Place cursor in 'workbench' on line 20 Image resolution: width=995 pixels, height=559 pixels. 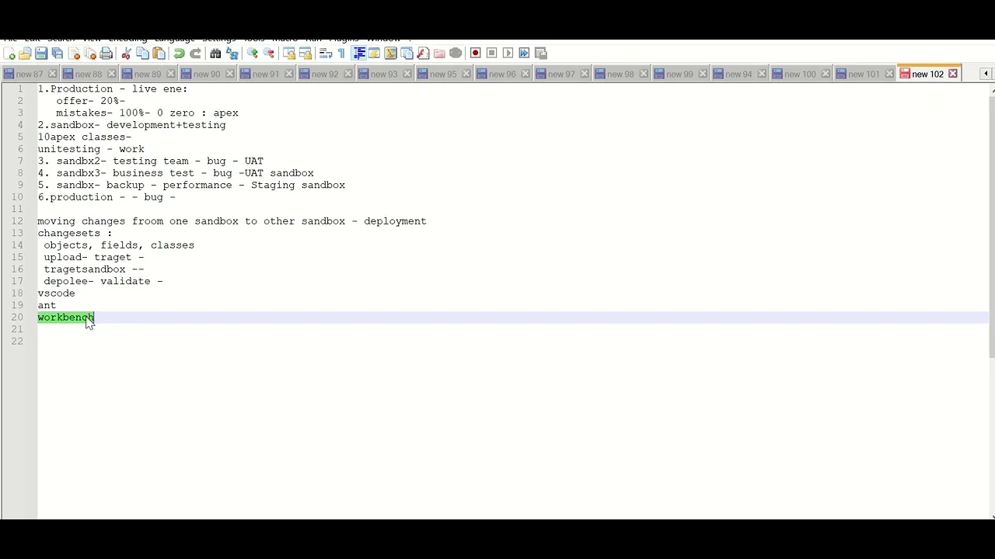tap(65, 318)
